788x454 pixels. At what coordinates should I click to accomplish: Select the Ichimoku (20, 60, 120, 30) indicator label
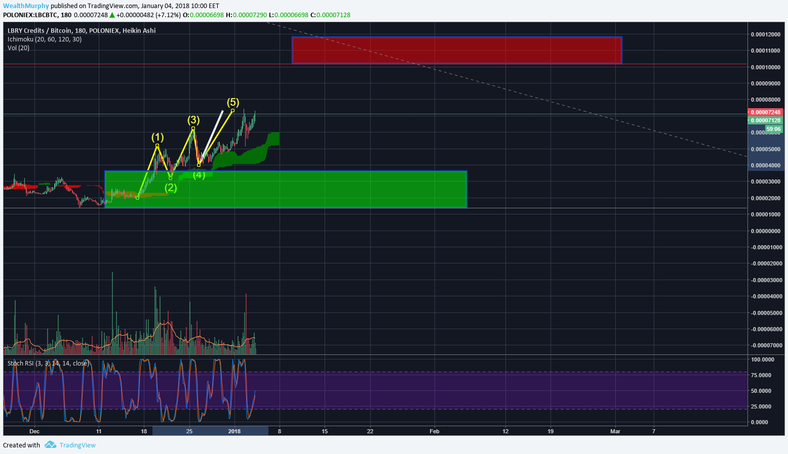(x=45, y=39)
